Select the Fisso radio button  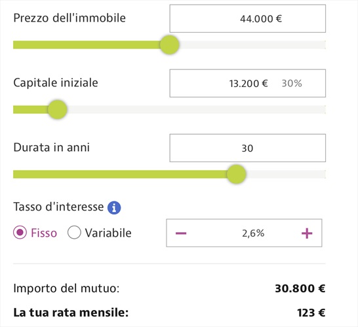[20, 233]
